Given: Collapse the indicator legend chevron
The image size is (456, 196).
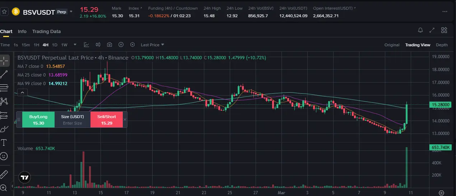Looking at the screenshot, I should (22, 93).
